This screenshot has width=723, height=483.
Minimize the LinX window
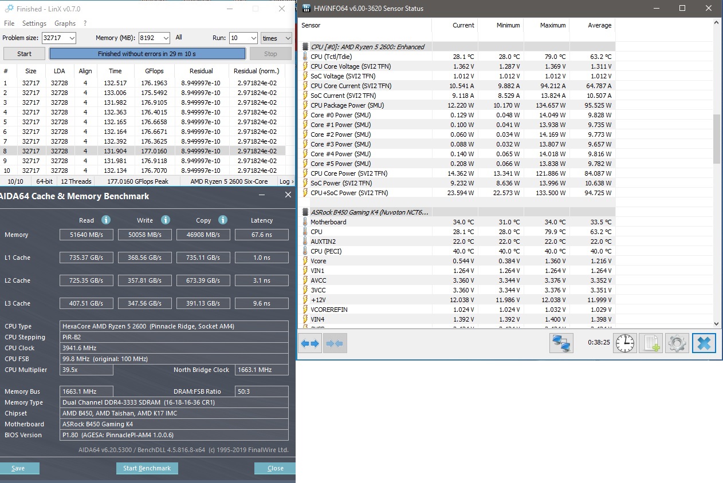[229, 9]
